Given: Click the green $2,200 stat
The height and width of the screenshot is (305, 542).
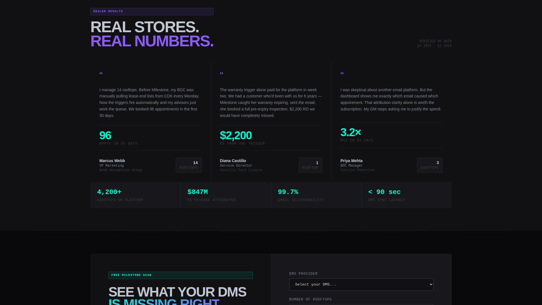Looking at the screenshot, I should 236,136.
